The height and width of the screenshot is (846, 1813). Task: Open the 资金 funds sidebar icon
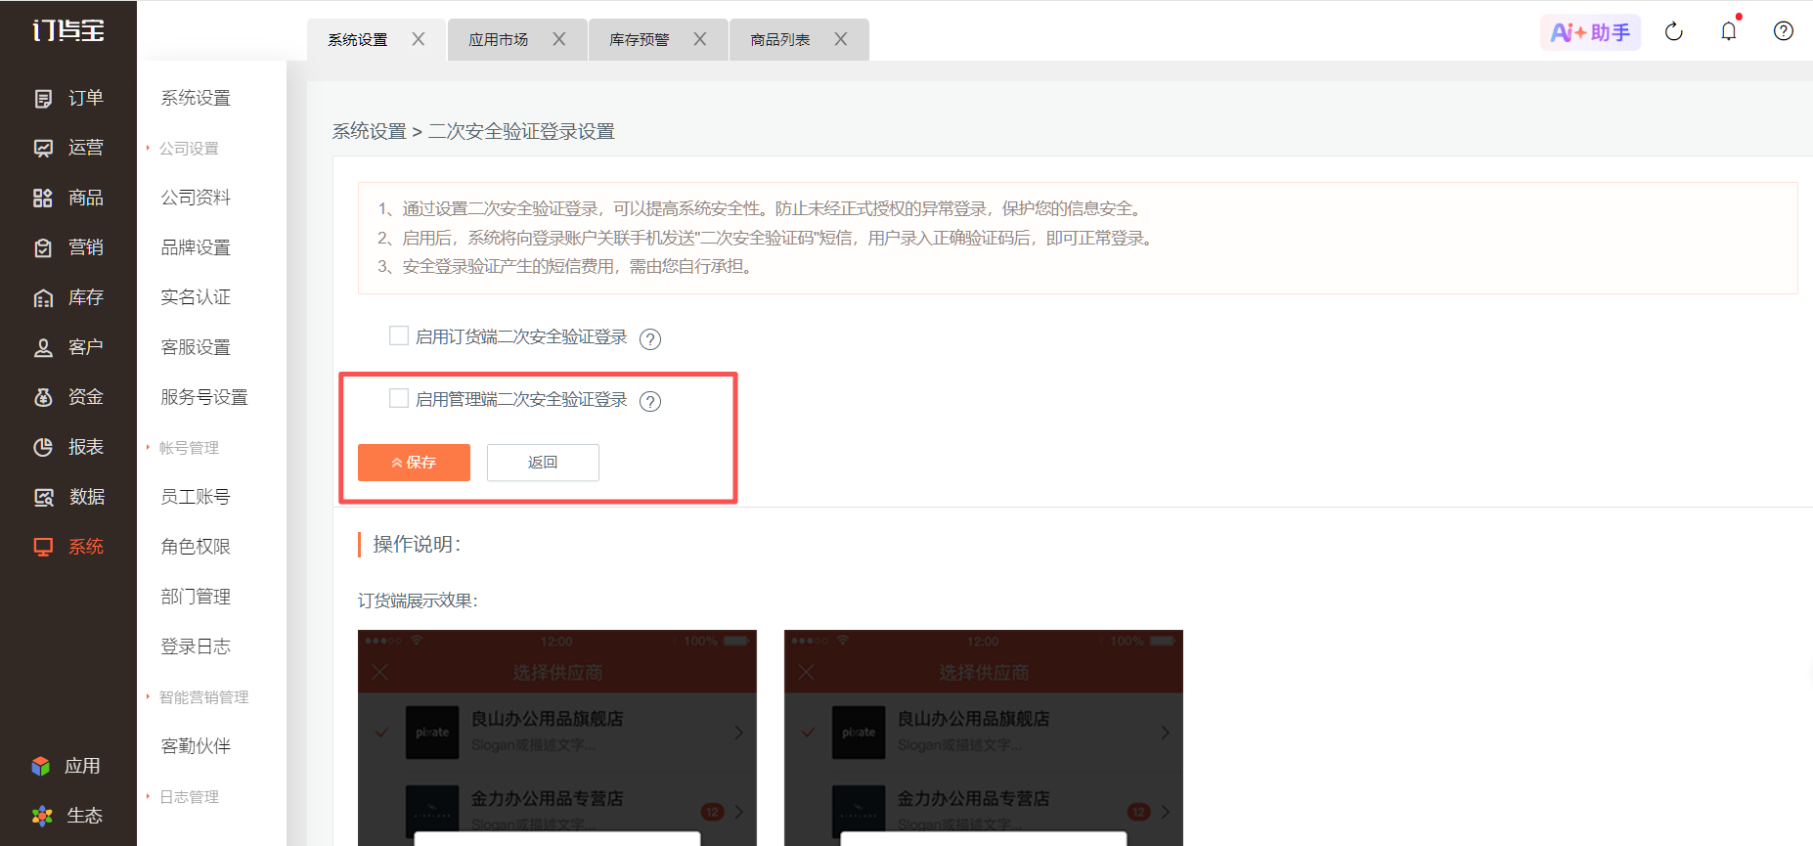(x=43, y=397)
